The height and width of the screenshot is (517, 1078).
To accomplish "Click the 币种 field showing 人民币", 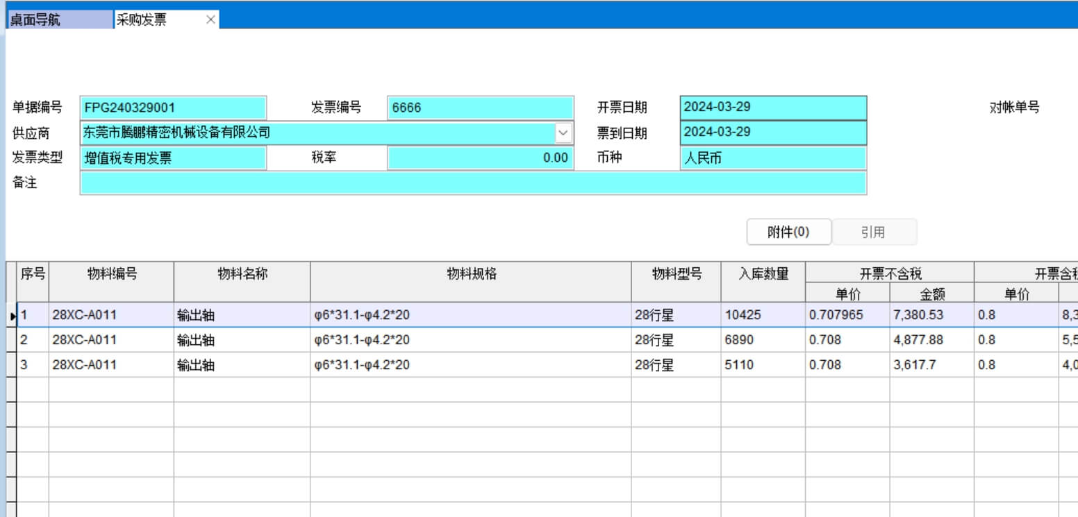I will click(x=773, y=158).
